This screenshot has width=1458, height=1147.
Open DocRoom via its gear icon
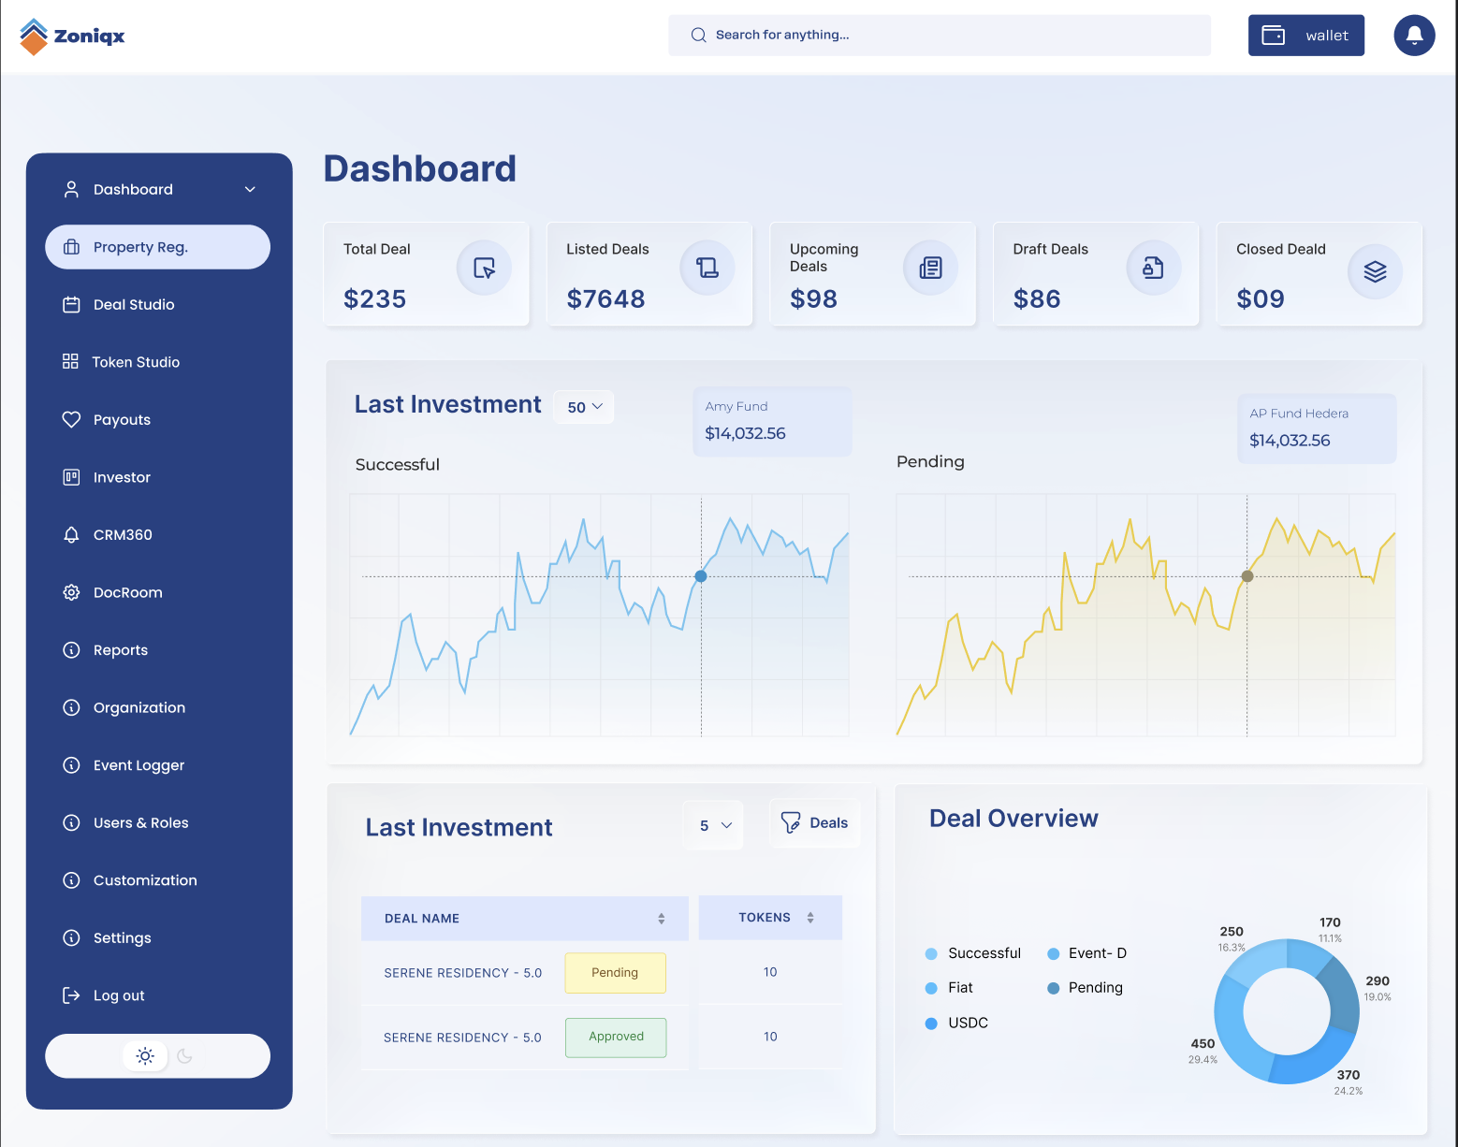point(71,592)
